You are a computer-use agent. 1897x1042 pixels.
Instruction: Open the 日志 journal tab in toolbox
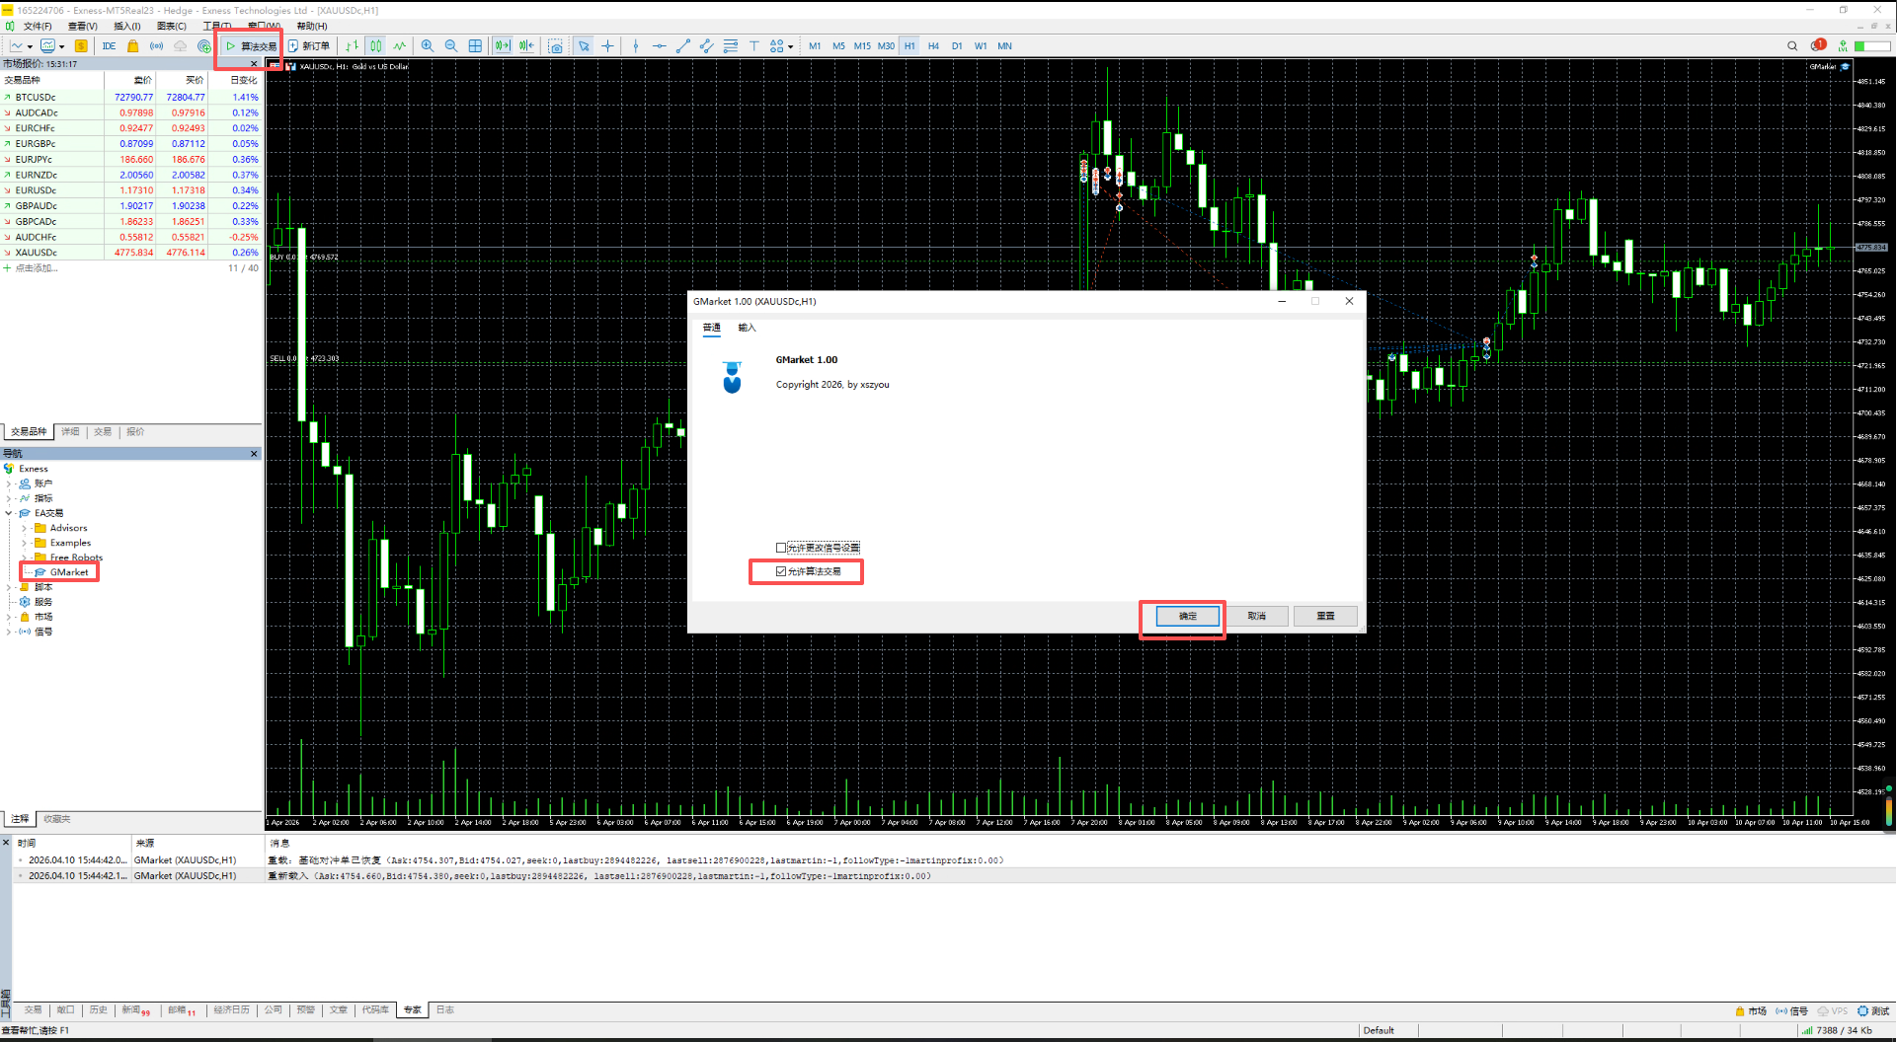coord(445,1010)
